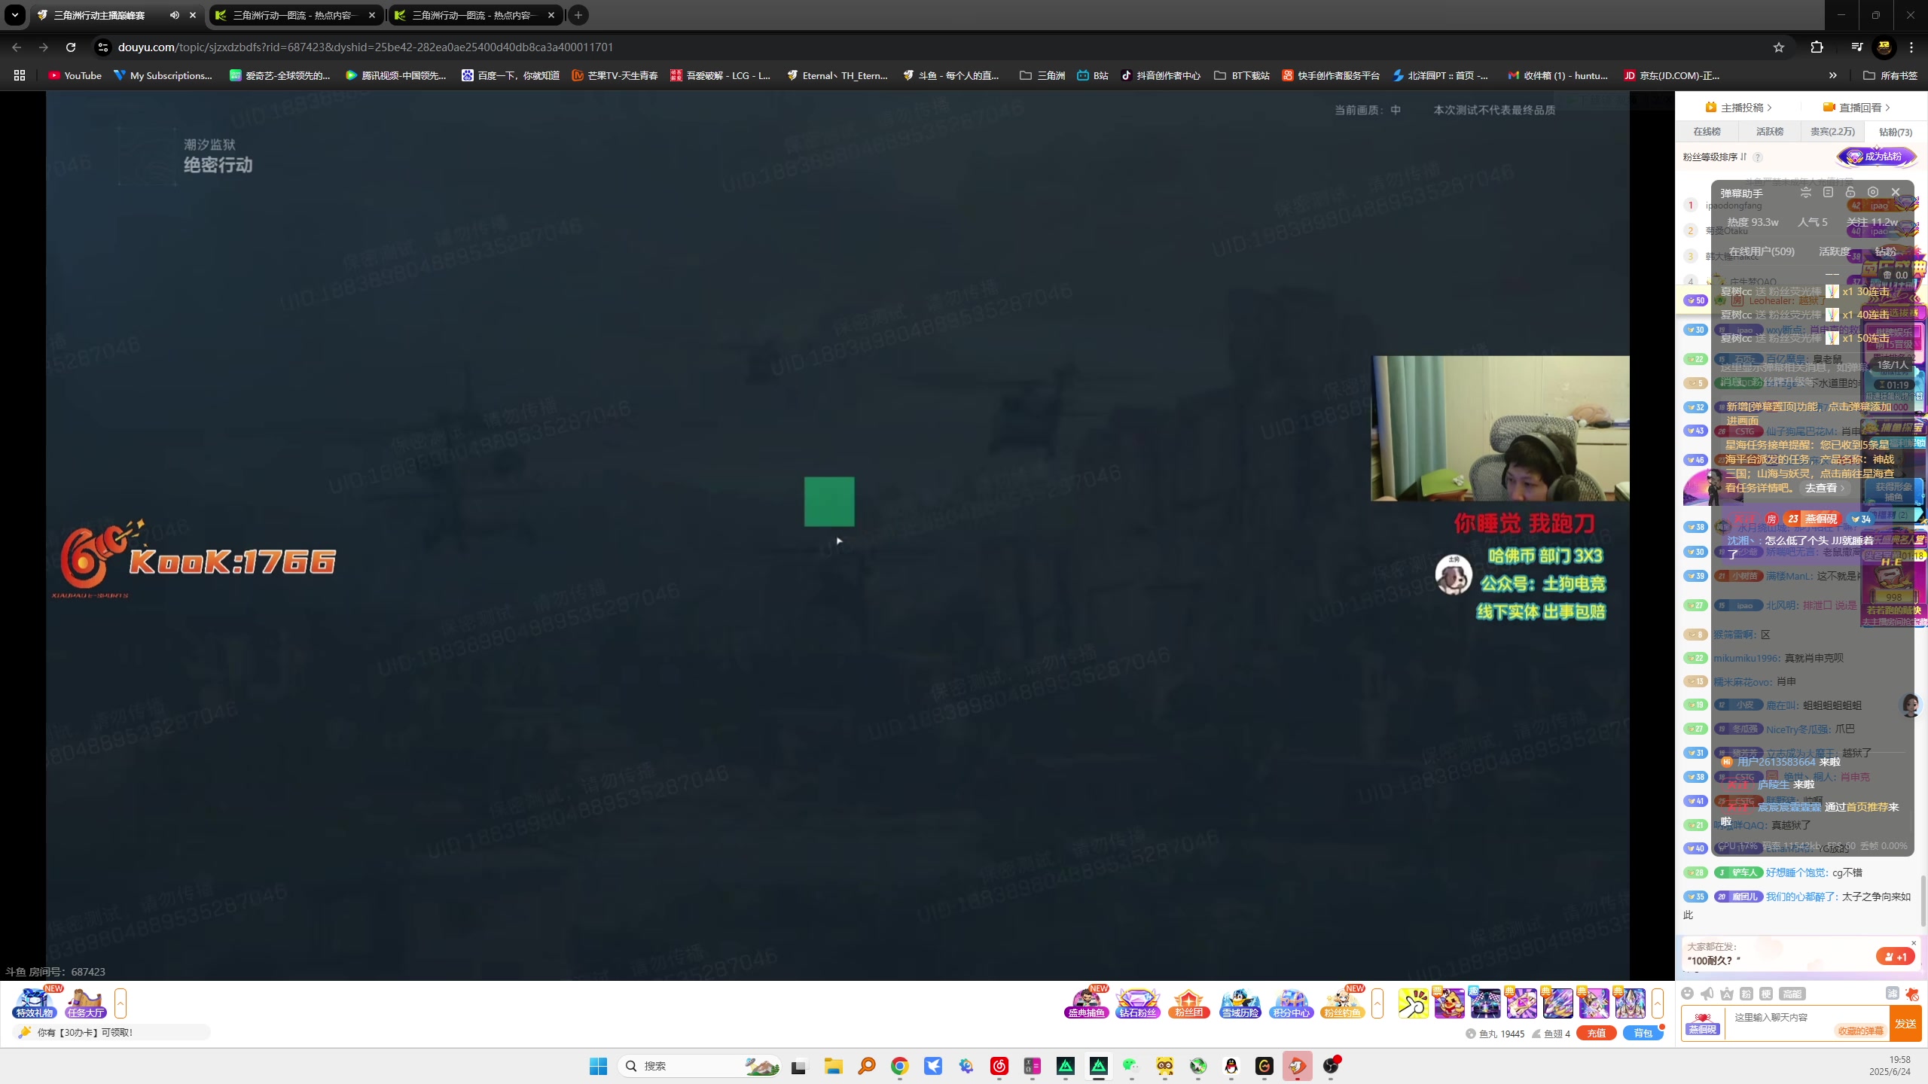Open the emoji picker in chat toolbar
The height and width of the screenshot is (1084, 1928).
tap(1688, 994)
